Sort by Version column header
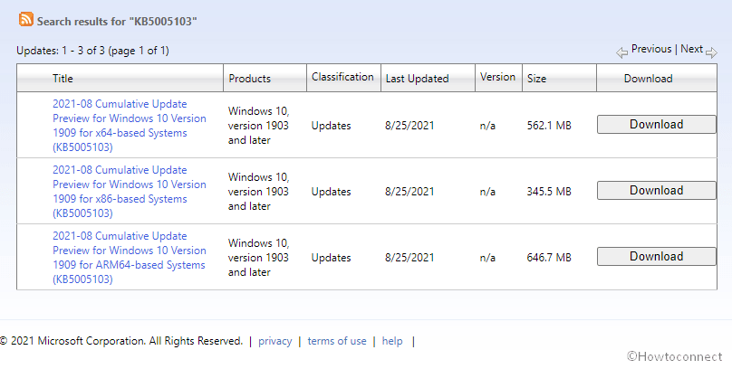 point(497,78)
